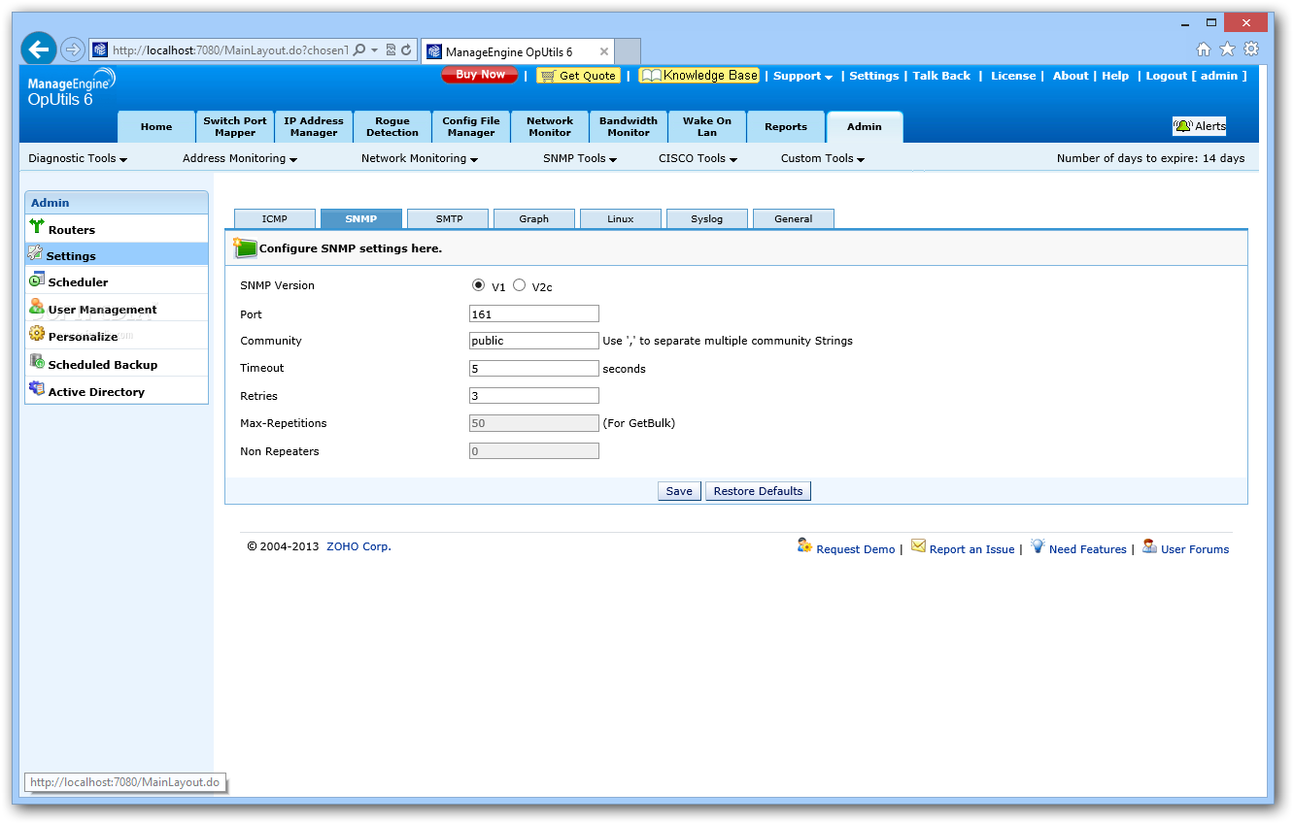
Task: Open the License link in header
Action: [1013, 76]
